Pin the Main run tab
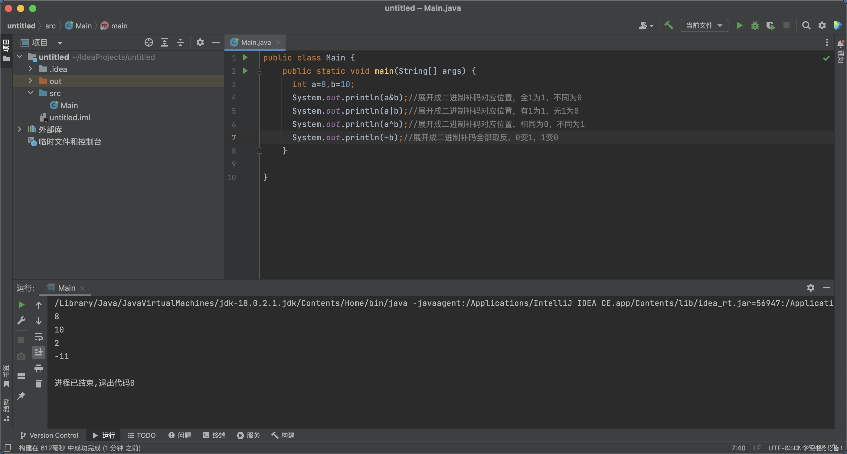Screen dimensions: 847x454 (21, 396)
